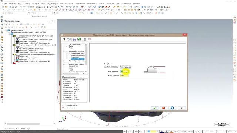Open the ПРАВИТЬ menu

[x=12, y=4]
